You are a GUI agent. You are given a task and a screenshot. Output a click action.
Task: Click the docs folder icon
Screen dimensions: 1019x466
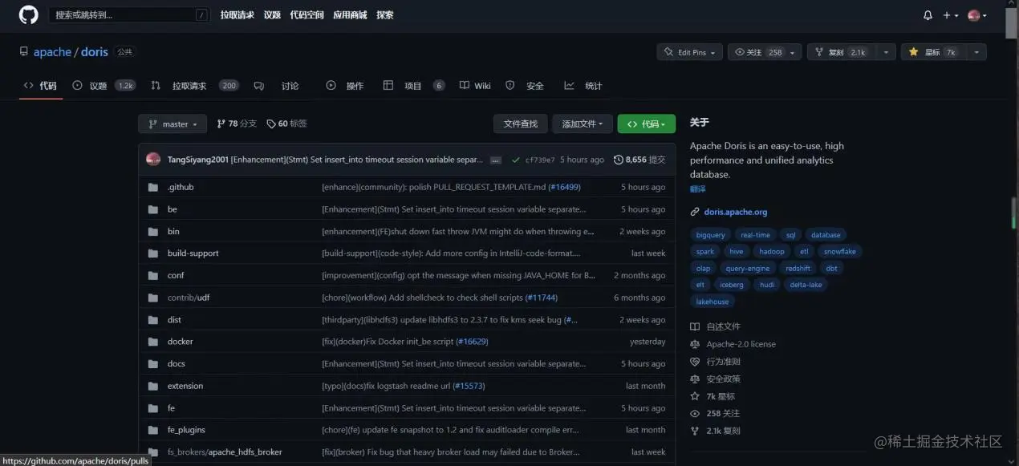tap(153, 363)
